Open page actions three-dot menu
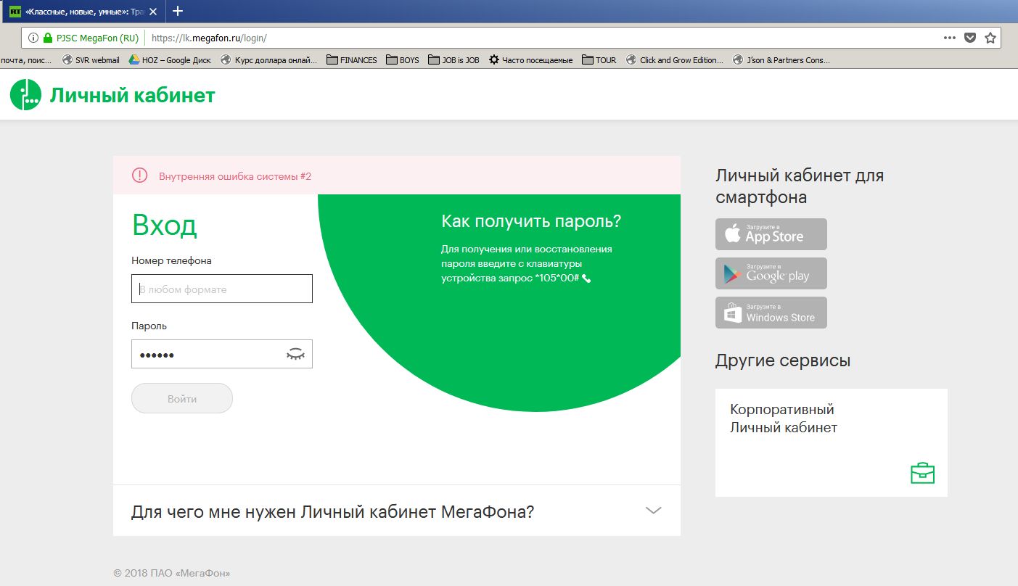The width and height of the screenshot is (1018, 586). [x=950, y=38]
